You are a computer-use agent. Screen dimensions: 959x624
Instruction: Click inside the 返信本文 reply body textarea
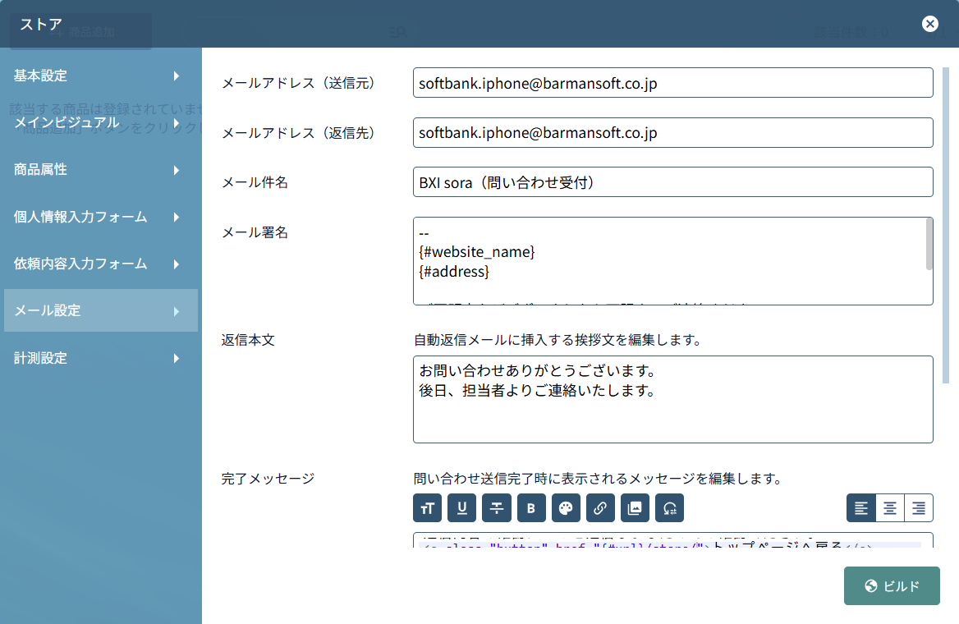[672, 400]
